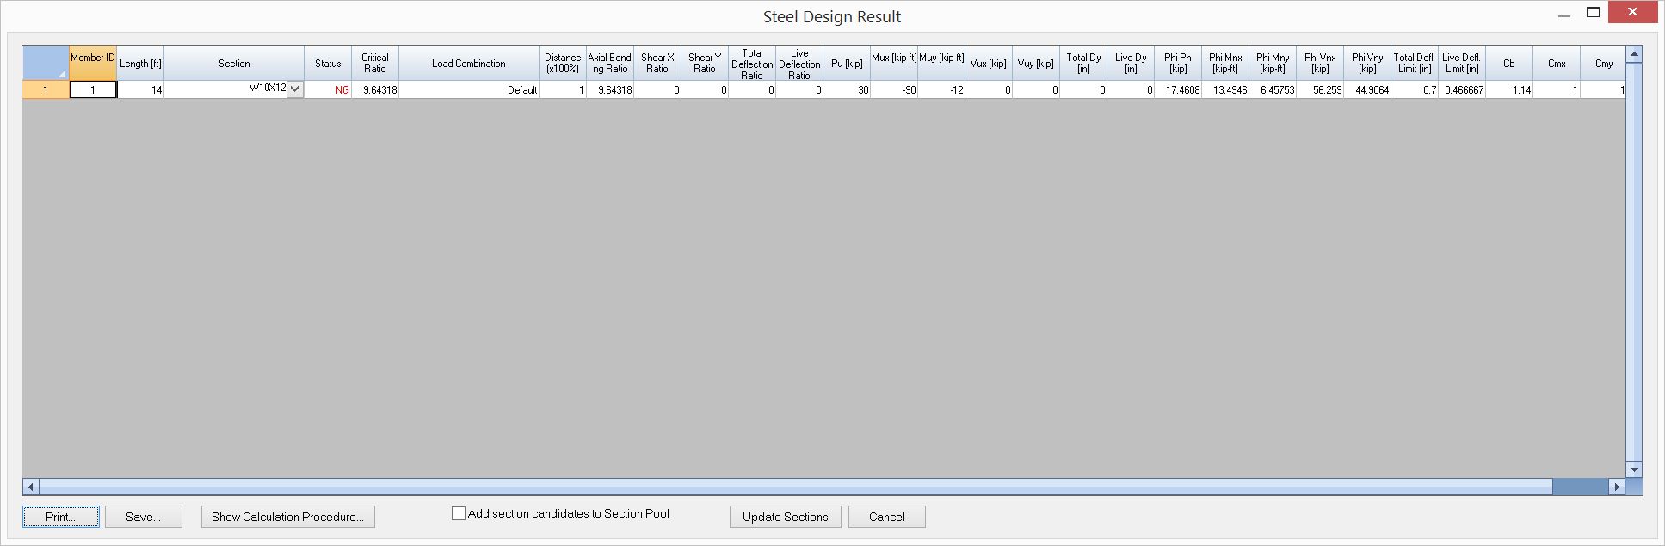Click the select-all corner cell of the grid
The height and width of the screenshot is (546, 1665).
pyautogui.click(x=46, y=63)
